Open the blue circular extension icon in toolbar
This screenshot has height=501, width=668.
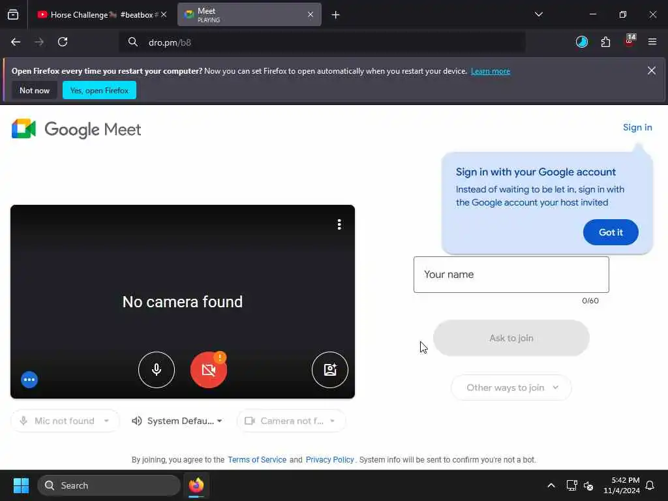pos(581,42)
